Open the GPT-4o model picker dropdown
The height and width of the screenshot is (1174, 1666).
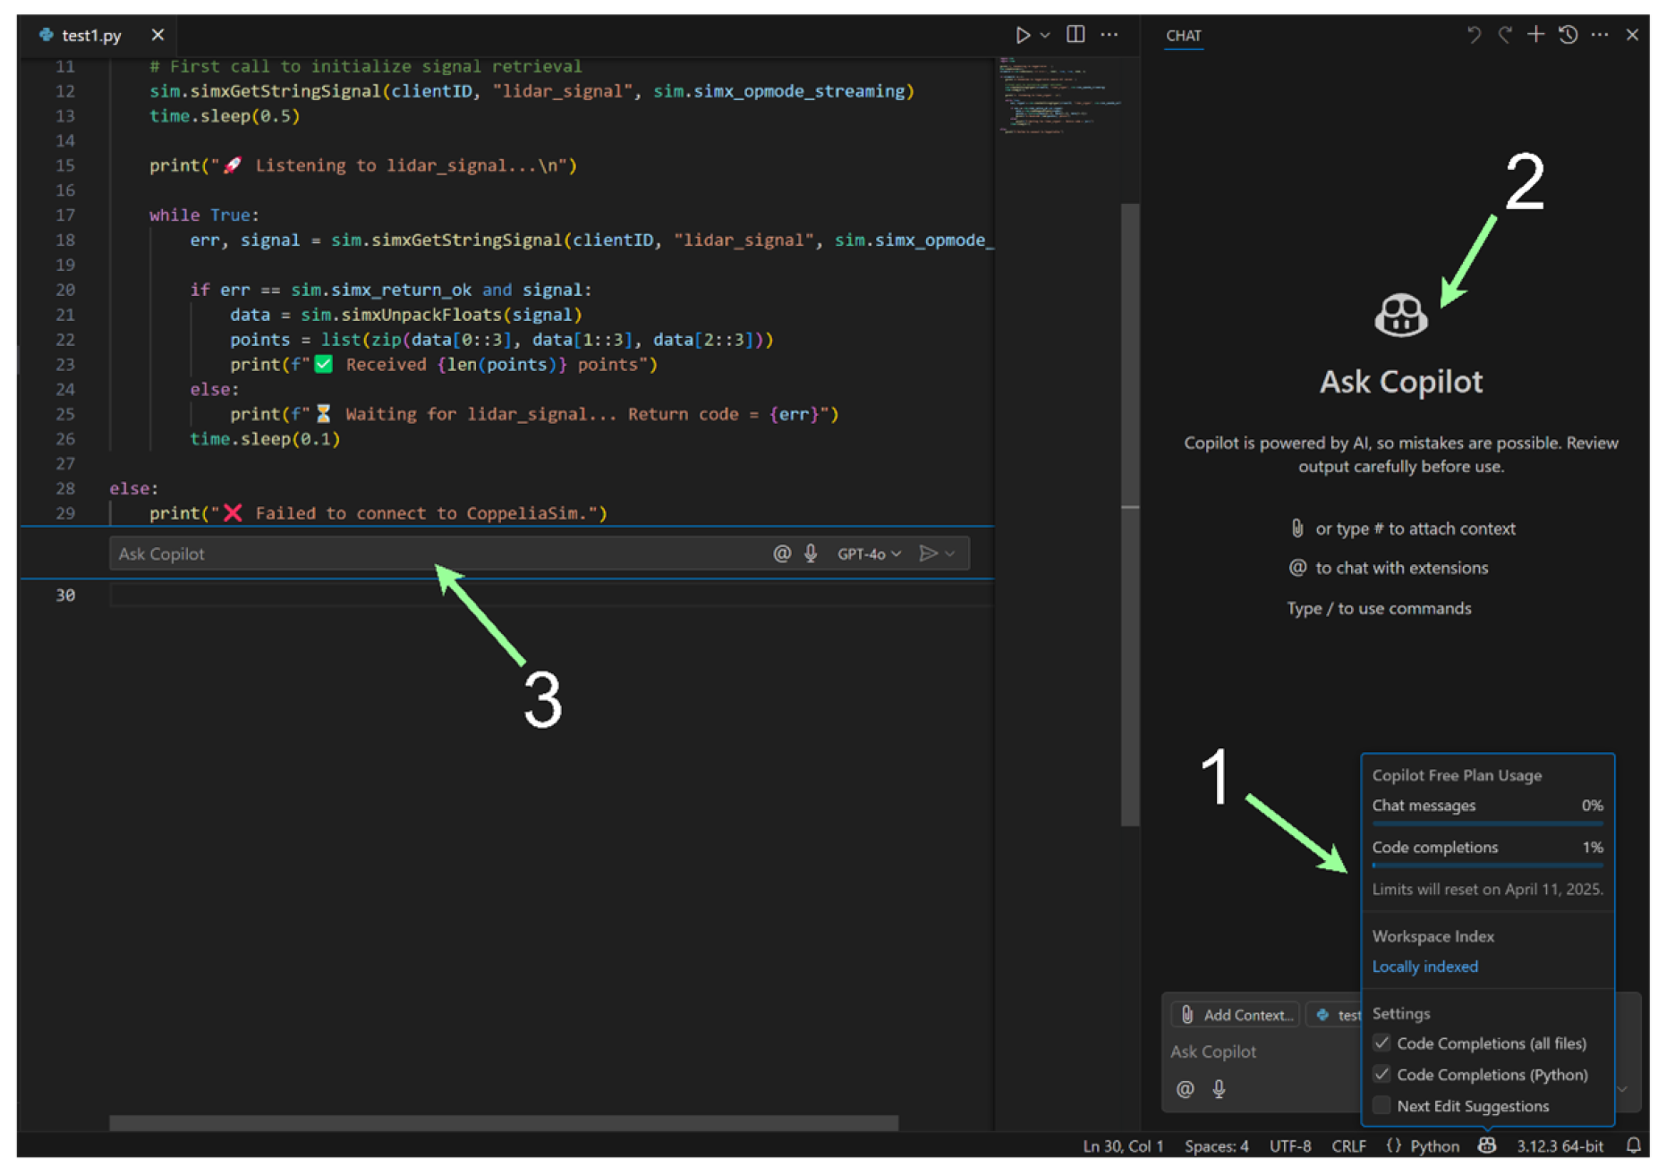click(x=868, y=553)
